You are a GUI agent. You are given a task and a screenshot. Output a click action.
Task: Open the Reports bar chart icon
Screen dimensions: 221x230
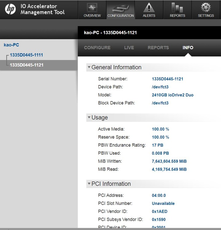coord(177,7)
